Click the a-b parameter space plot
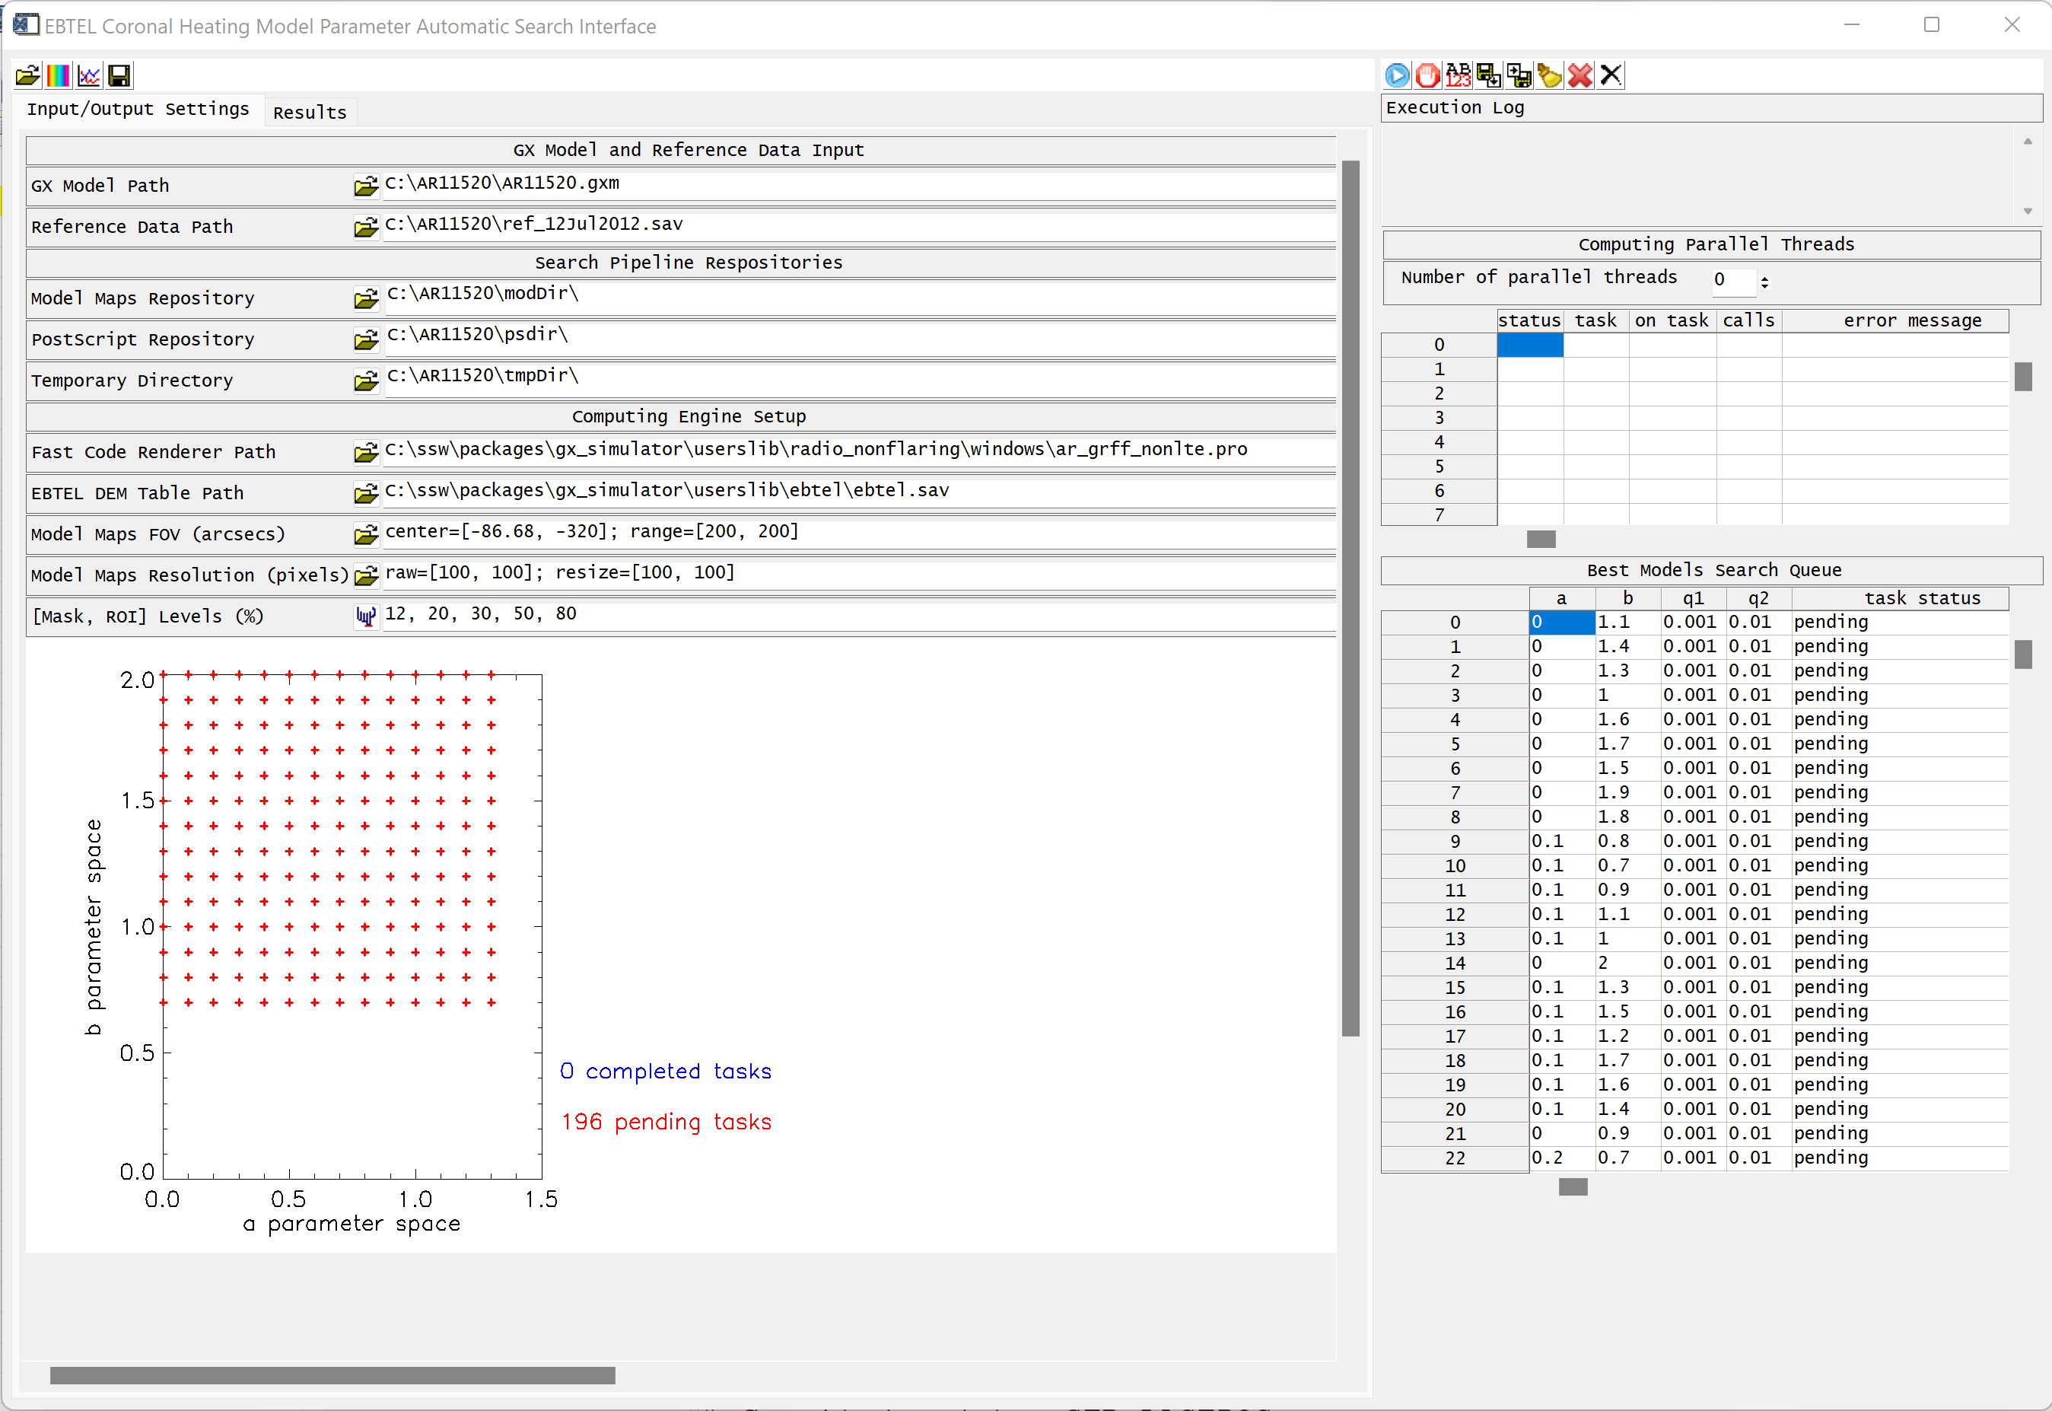2052x1411 pixels. 352,926
